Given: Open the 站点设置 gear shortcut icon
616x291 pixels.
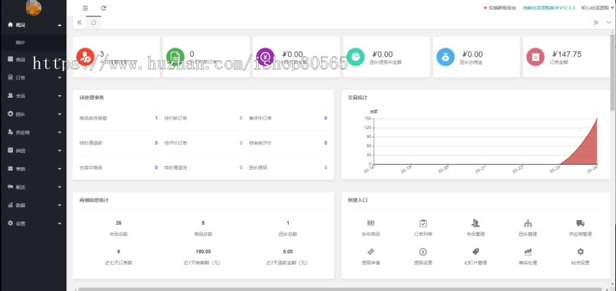Looking at the screenshot, I should point(580,252).
